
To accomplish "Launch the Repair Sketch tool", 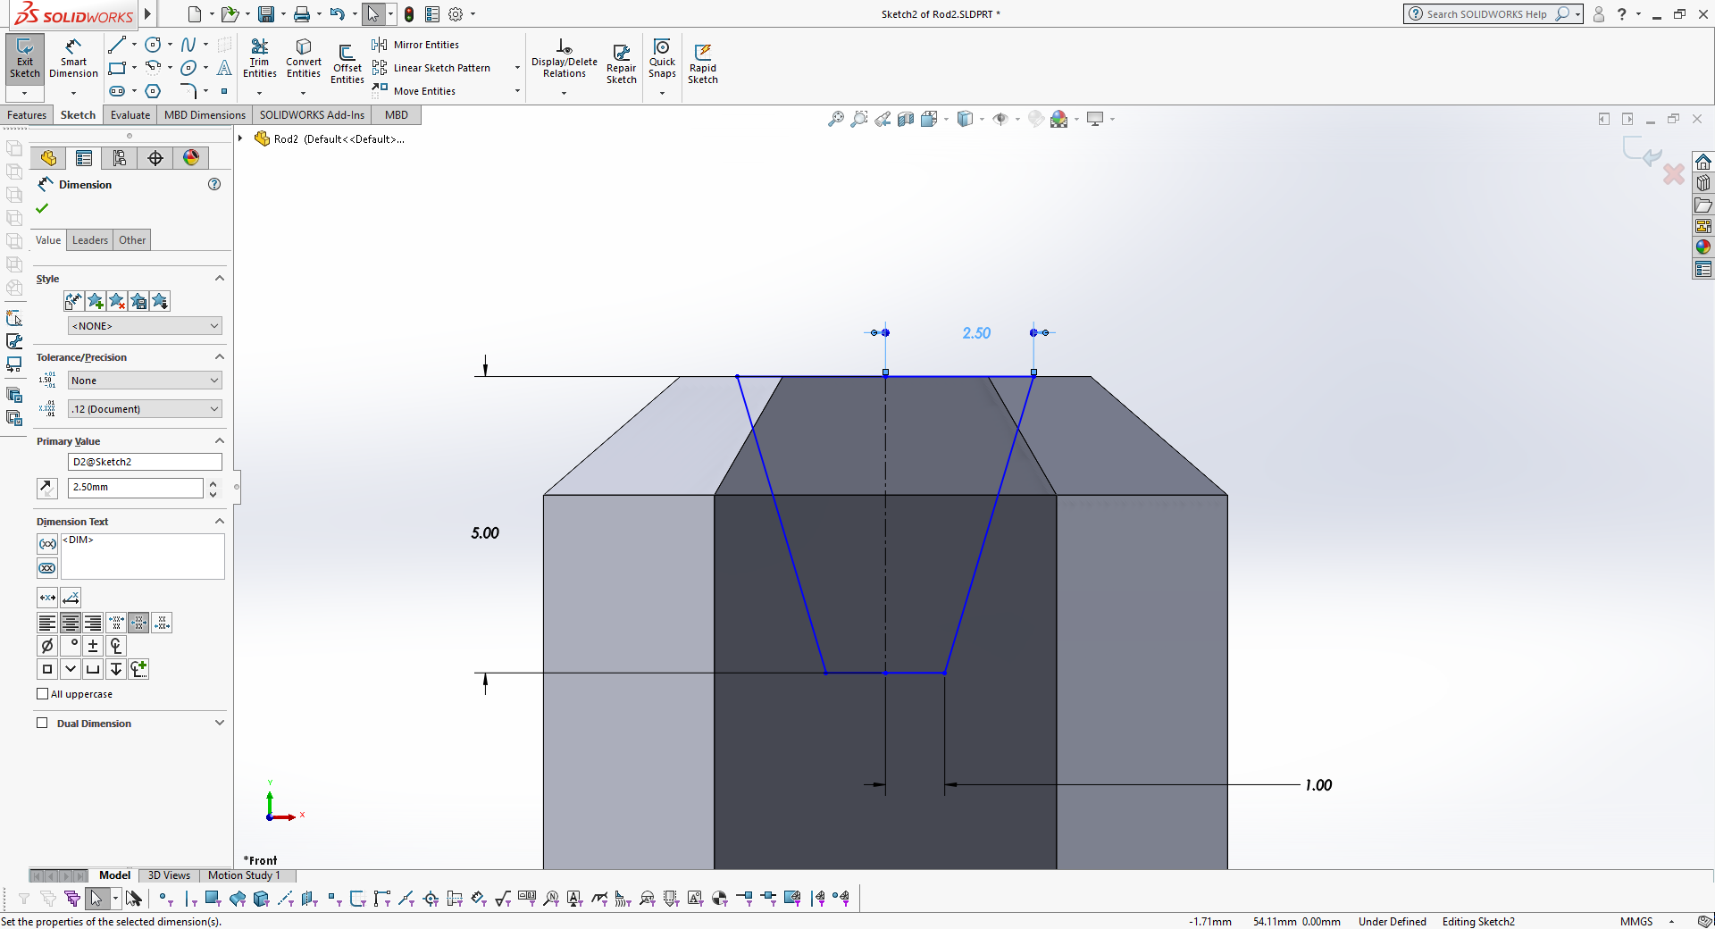I will point(622,64).
